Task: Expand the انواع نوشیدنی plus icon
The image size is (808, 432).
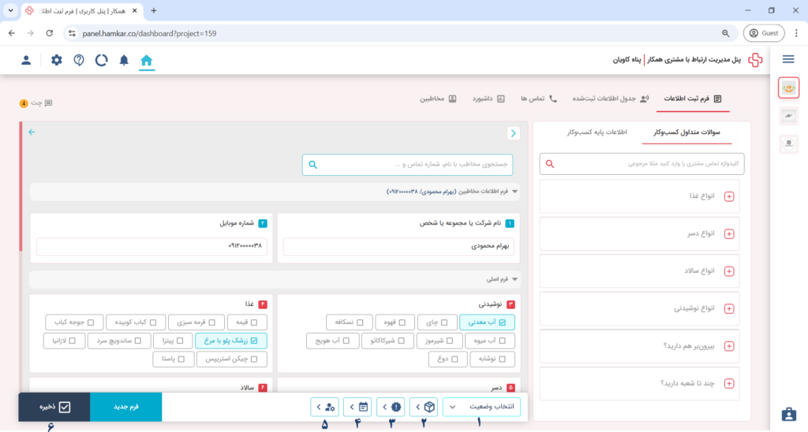Action: coord(729,309)
